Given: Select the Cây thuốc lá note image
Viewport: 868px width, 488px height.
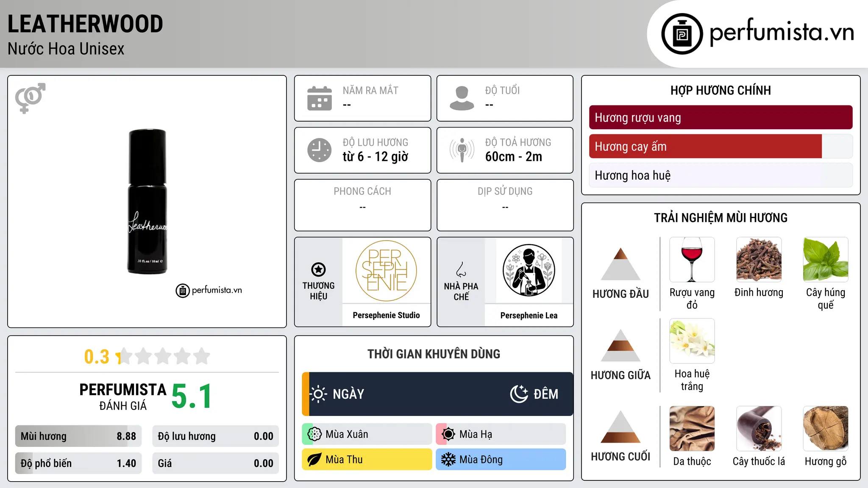Looking at the screenshot, I should point(759,429).
